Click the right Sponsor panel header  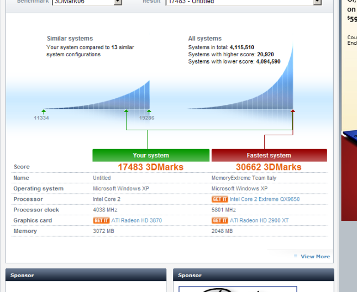coord(254,275)
